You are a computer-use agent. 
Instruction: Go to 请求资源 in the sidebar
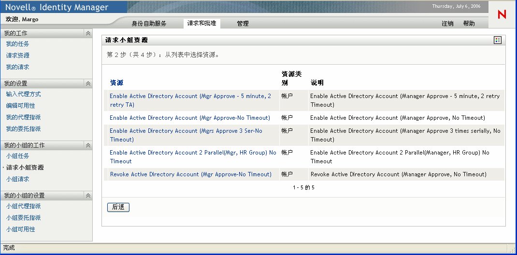[18, 56]
